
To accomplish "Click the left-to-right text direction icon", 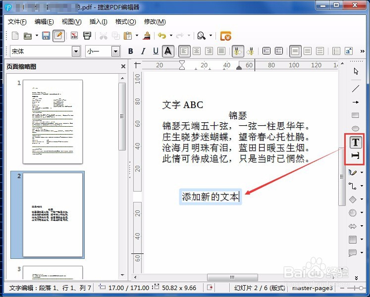I will pyautogui.click(x=238, y=51).
